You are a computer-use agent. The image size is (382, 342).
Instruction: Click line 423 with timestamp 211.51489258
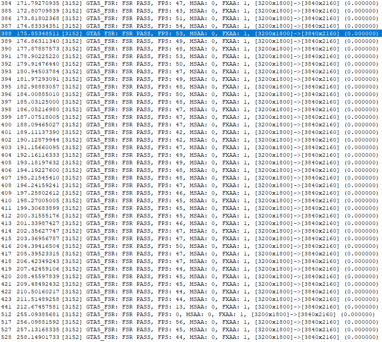[x=179, y=300]
